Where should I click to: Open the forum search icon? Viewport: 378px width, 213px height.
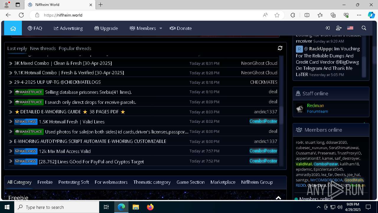click(x=364, y=28)
